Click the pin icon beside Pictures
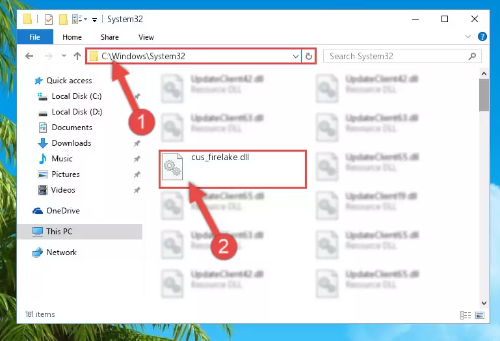Screen dimensions: 500x341 tap(137, 174)
